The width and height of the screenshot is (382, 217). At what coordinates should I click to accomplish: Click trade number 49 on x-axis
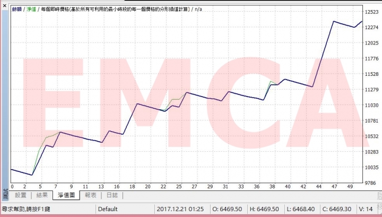[350, 187]
